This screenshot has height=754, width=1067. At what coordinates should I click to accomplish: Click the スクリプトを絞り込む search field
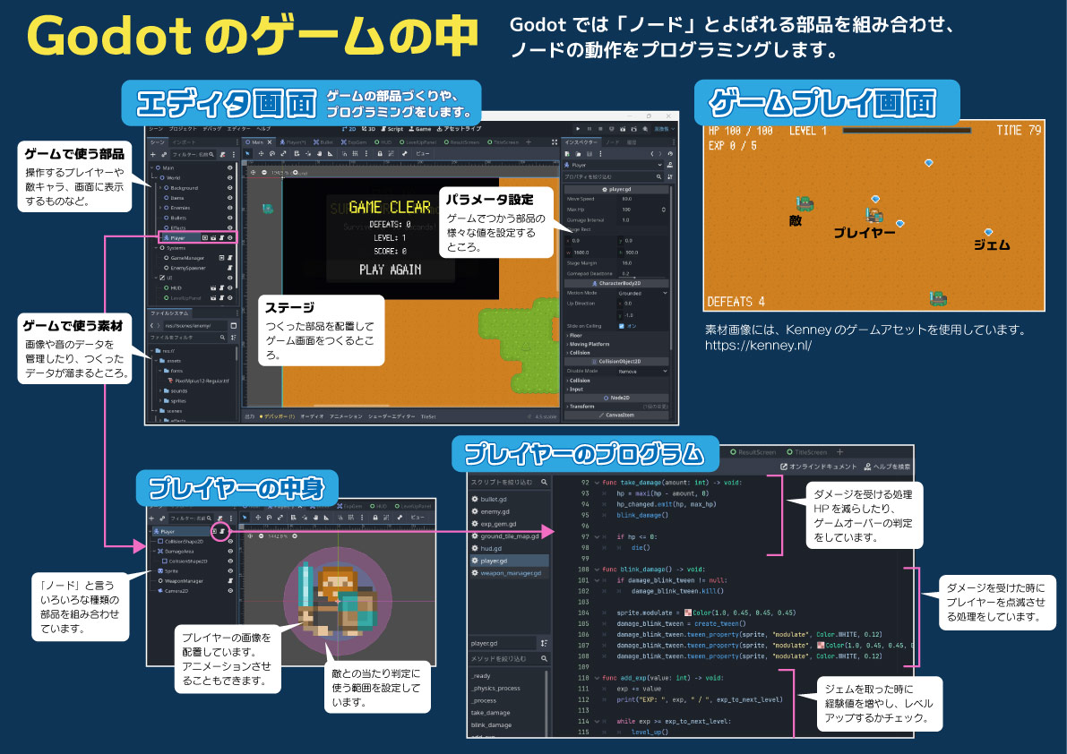tap(509, 482)
